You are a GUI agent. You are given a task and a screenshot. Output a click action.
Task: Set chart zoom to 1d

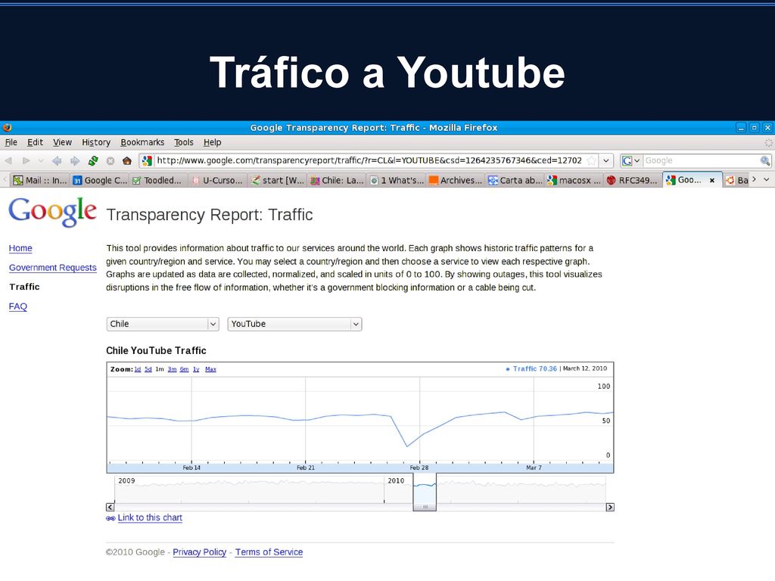tap(138, 369)
